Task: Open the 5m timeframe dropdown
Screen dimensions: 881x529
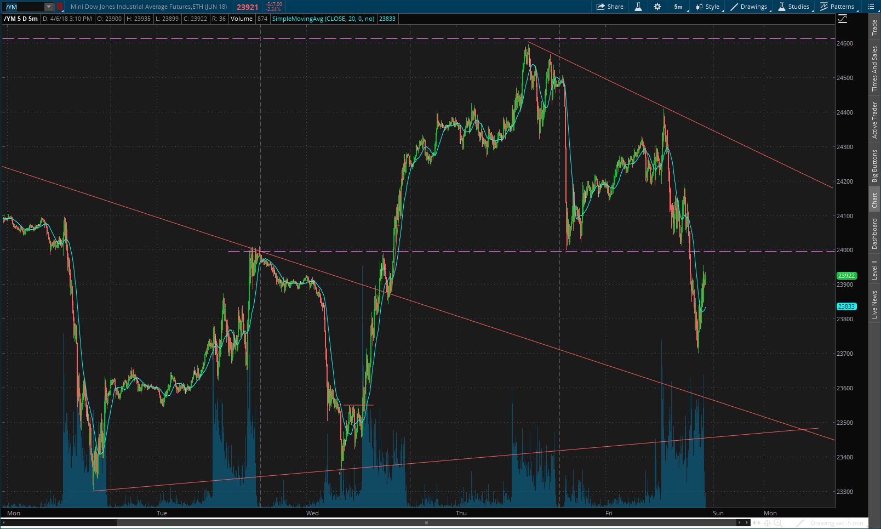Action: click(x=678, y=7)
